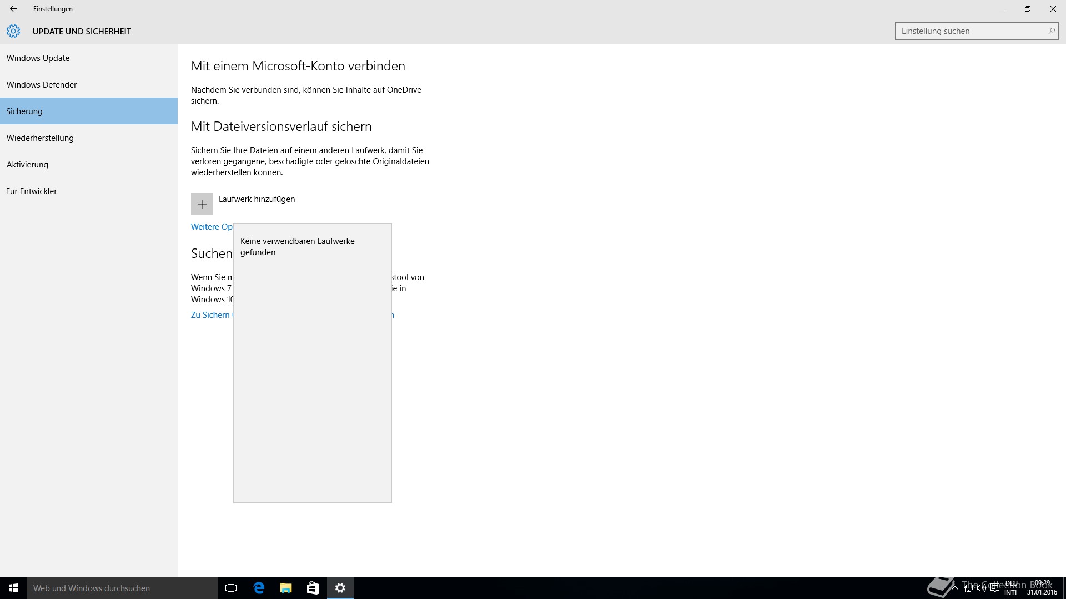Open the Windows Start menu
Image resolution: width=1066 pixels, height=599 pixels.
[x=13, y=588]
